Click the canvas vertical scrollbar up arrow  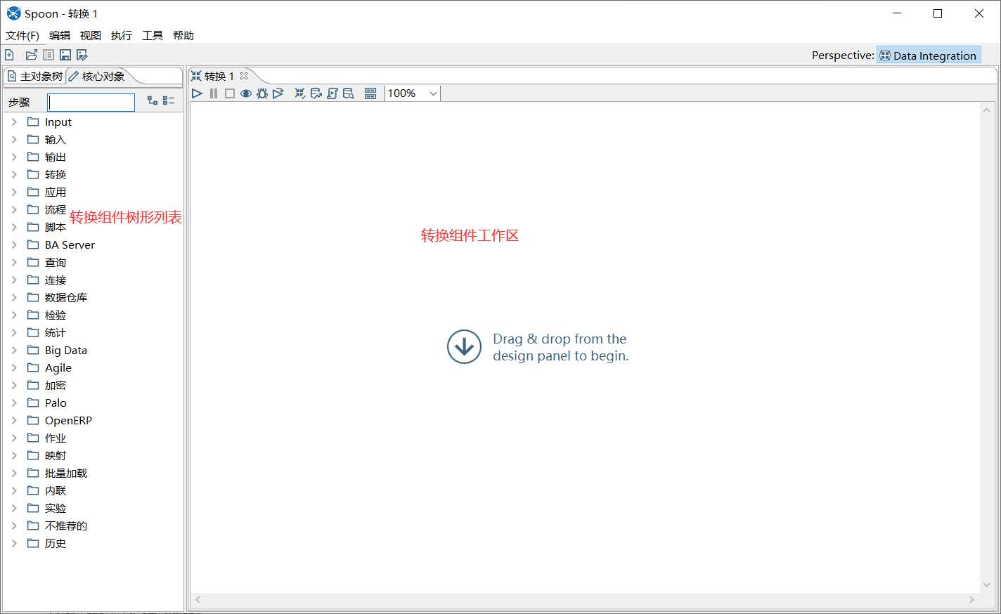tap(986, 110)
